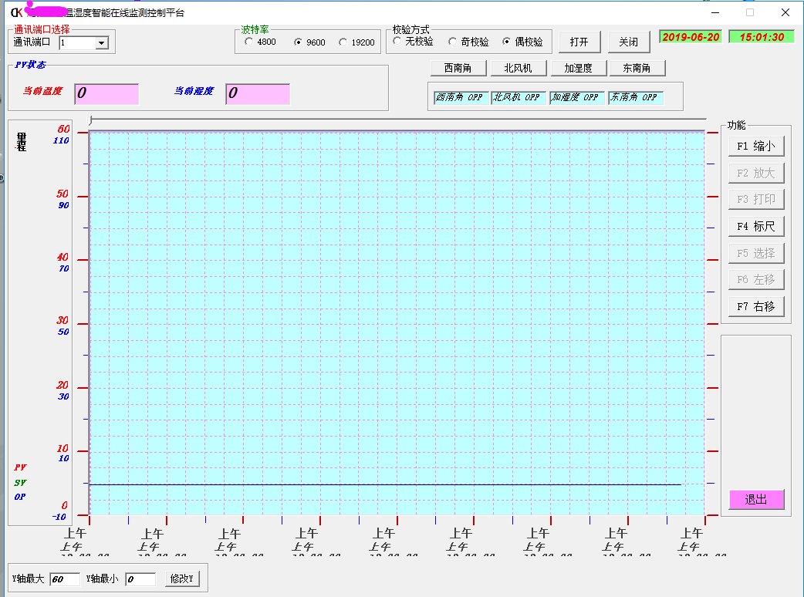Select the 4800 baud rate option
The image size is (804, 597).
click(x=248, y=42)
